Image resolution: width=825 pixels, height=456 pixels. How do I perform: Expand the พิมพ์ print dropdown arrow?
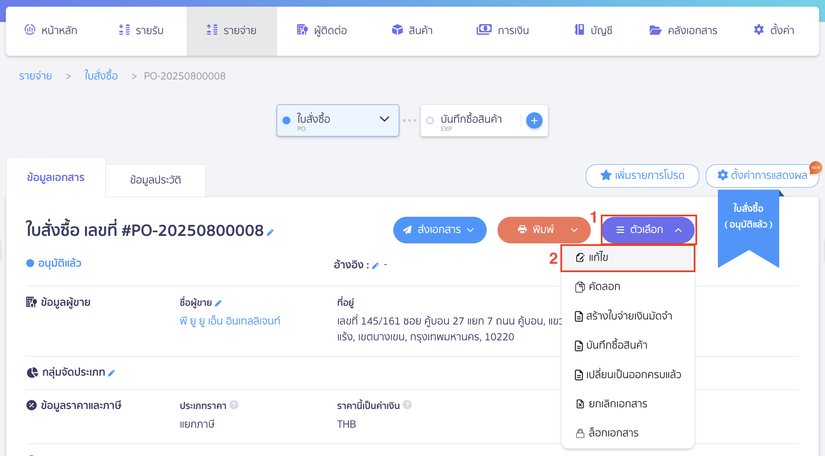point(574,230)
